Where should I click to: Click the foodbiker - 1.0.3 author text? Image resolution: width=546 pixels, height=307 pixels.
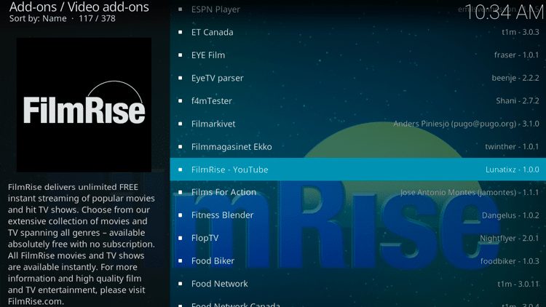tap(510, 261)
